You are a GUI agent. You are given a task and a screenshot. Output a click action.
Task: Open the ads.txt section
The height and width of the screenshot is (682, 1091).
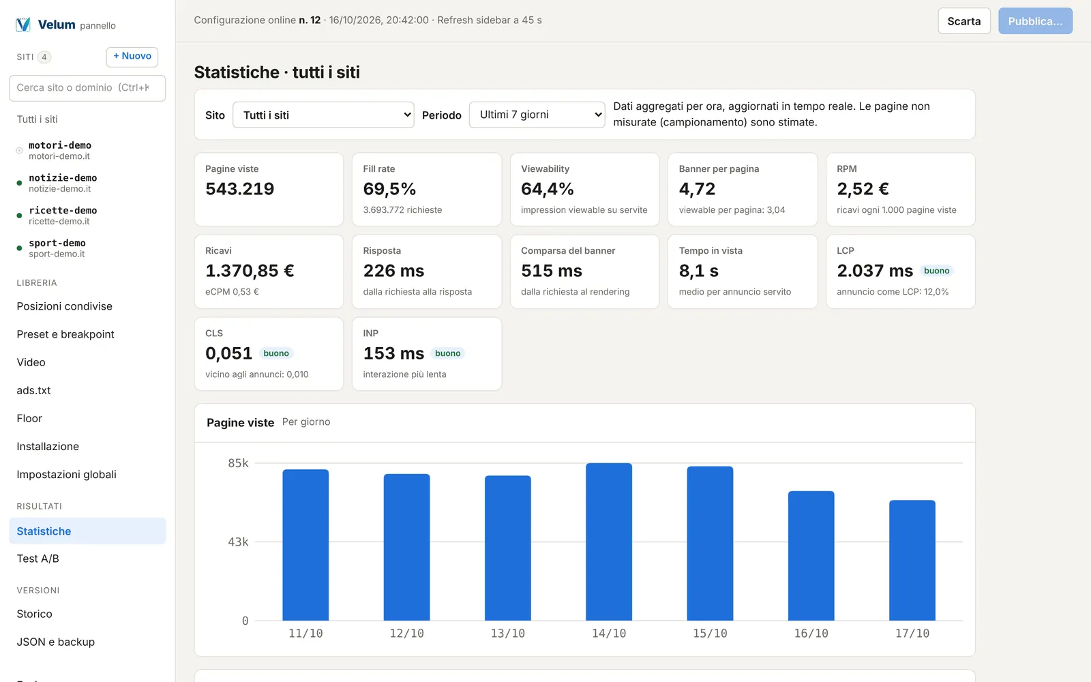point(87,390)
